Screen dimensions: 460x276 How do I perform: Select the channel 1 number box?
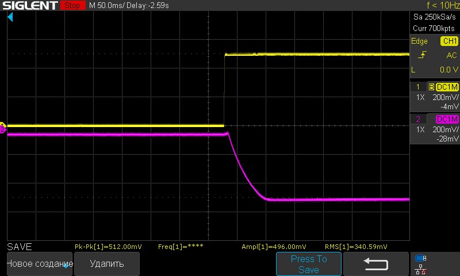418,87
